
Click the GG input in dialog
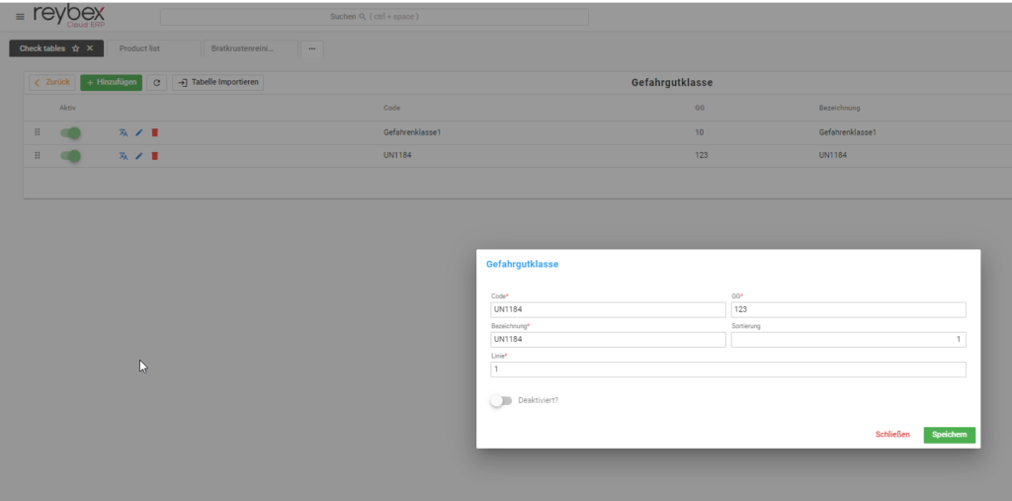click(849, 310)
